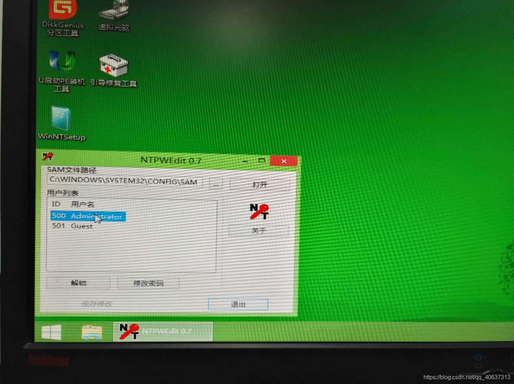Screen dimensions: 514x384
Task: Open the 虚拟光驱 virtual drive desktop icon
Action: tap(114, 16)
